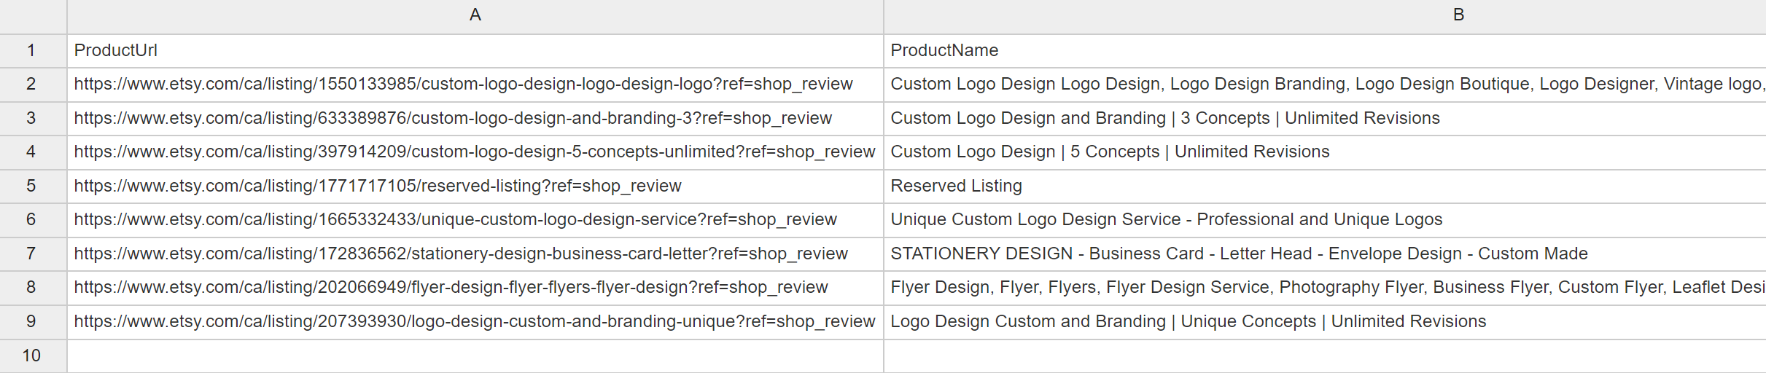Select row 8 header
Screen dimensions: 1766x373
tap(33, 287)
